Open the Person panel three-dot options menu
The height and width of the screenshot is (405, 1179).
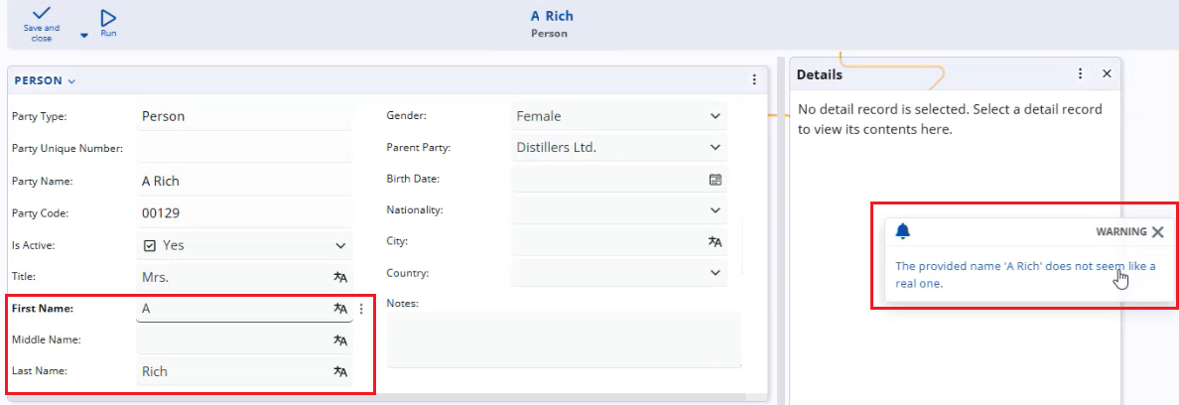pyautogui.click(x=753, y=80)
